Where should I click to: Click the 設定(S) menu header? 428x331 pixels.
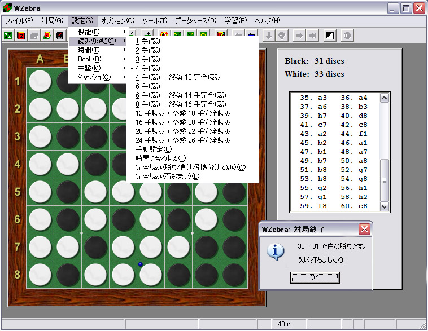[x=82, y=21]
